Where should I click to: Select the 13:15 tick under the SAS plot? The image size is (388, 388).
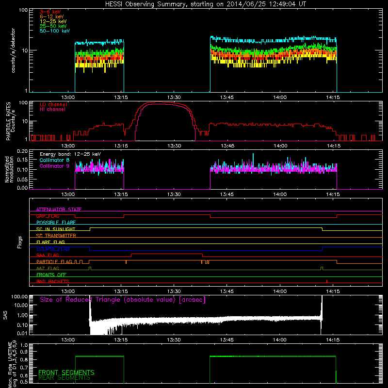tap(121, 340)
